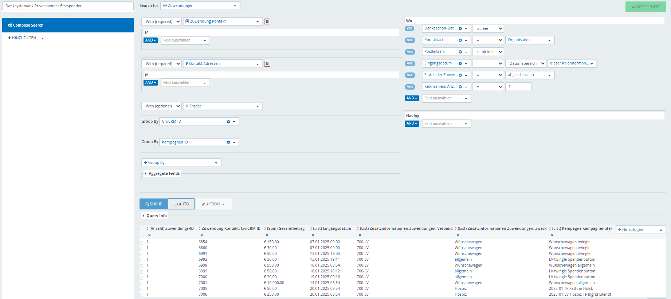Click the search name input field

pyautogui.click(x=68, y=6)
